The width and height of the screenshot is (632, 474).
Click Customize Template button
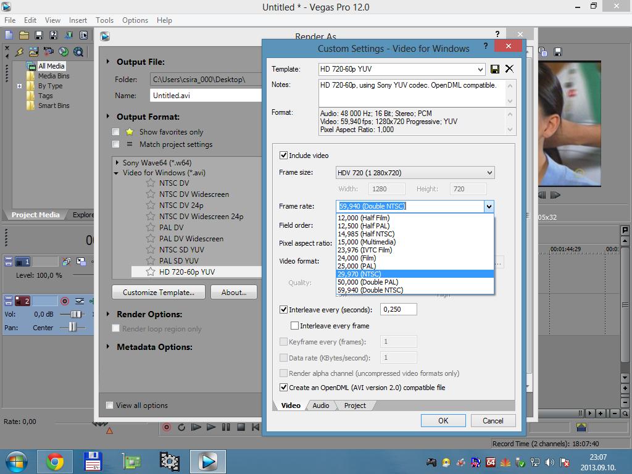[x=159, y=292]
